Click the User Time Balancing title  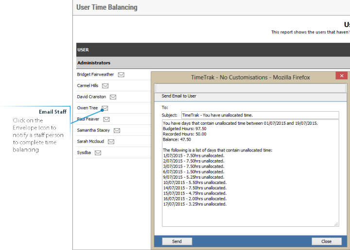[107, 7]
